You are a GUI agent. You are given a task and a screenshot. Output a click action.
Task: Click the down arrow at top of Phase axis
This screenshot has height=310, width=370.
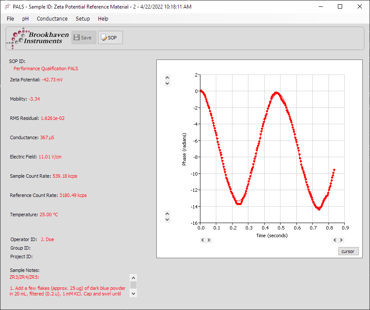pyautogui.click(x=167, y=83)
